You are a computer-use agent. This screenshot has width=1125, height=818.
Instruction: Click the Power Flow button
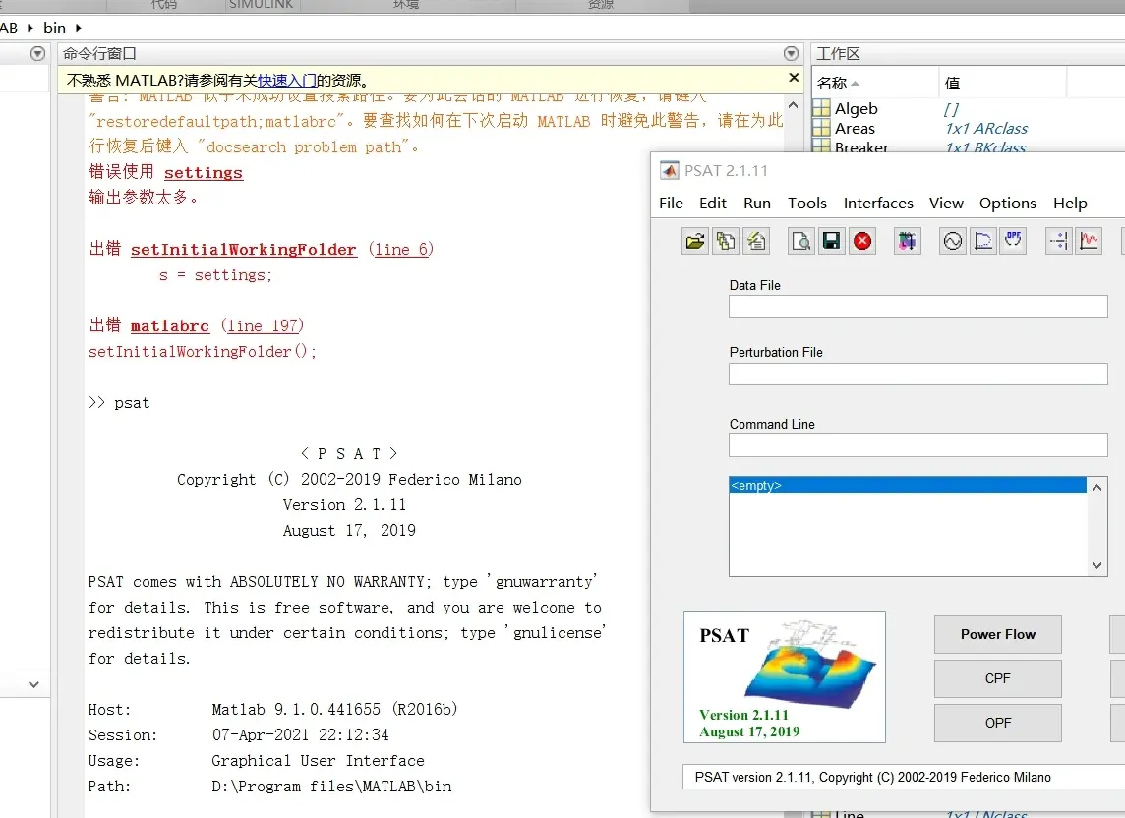pos(997,634)
